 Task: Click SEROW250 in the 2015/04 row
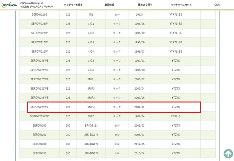(40, 153)
